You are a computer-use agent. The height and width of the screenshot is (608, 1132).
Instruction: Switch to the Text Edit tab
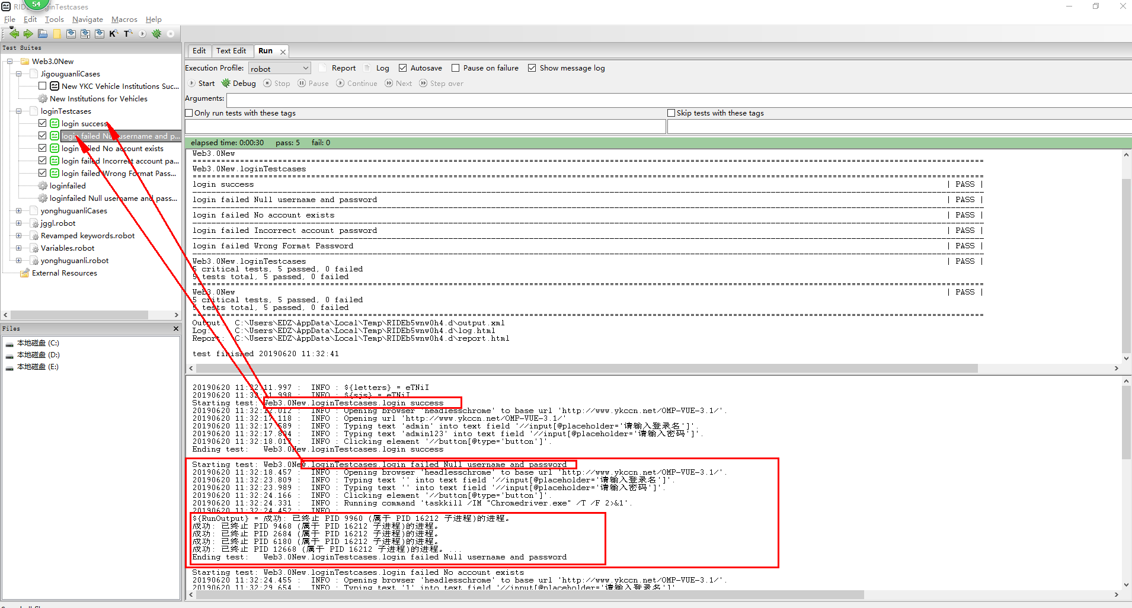pos(232,50)
